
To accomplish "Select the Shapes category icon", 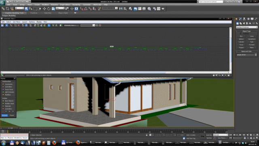I will pos(240,24).
